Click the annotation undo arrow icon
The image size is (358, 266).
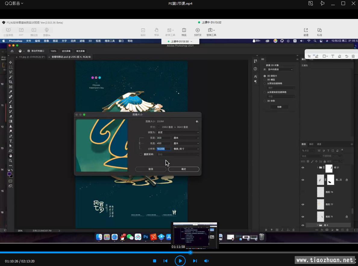click(347, 56)
